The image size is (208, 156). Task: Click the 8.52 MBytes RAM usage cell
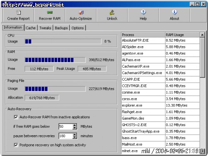(x=183, y=40)
